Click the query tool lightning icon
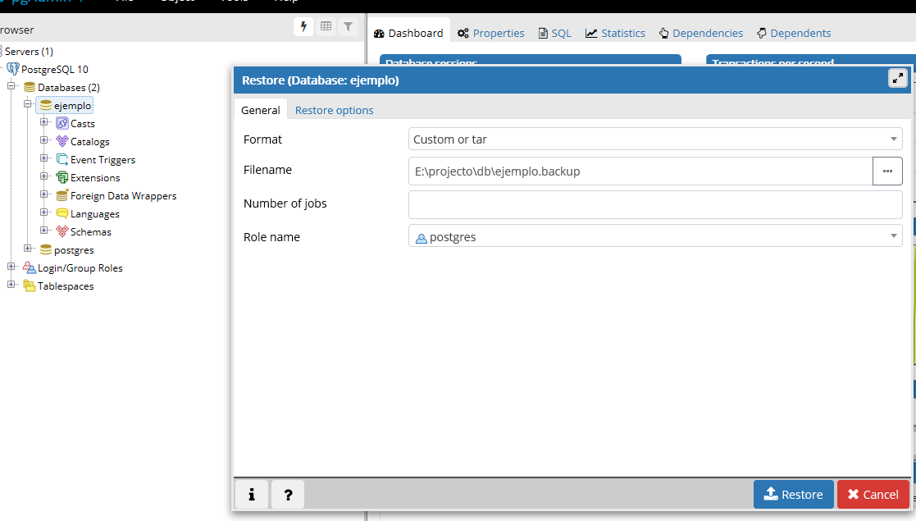 (x=304, y=27)
